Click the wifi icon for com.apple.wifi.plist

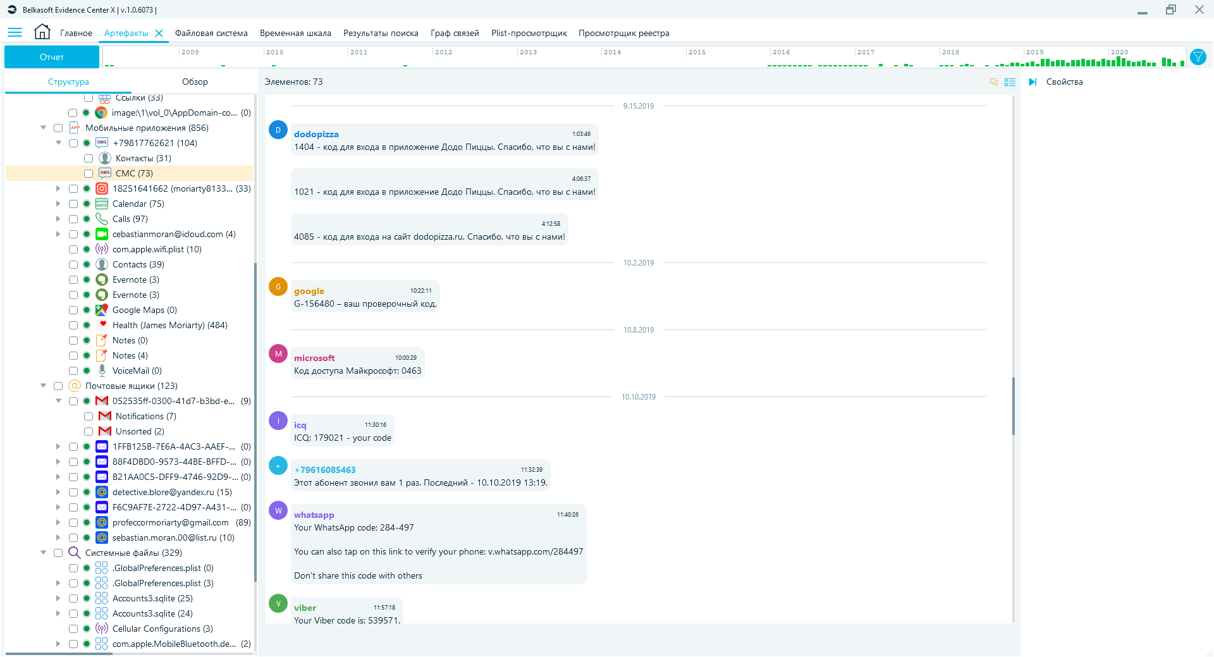click(102, 249)
